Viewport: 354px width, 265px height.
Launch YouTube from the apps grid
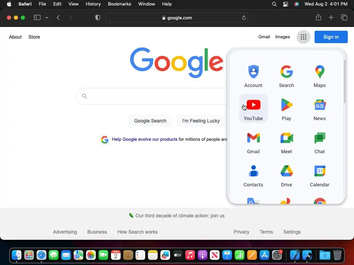tap(253, 109)
